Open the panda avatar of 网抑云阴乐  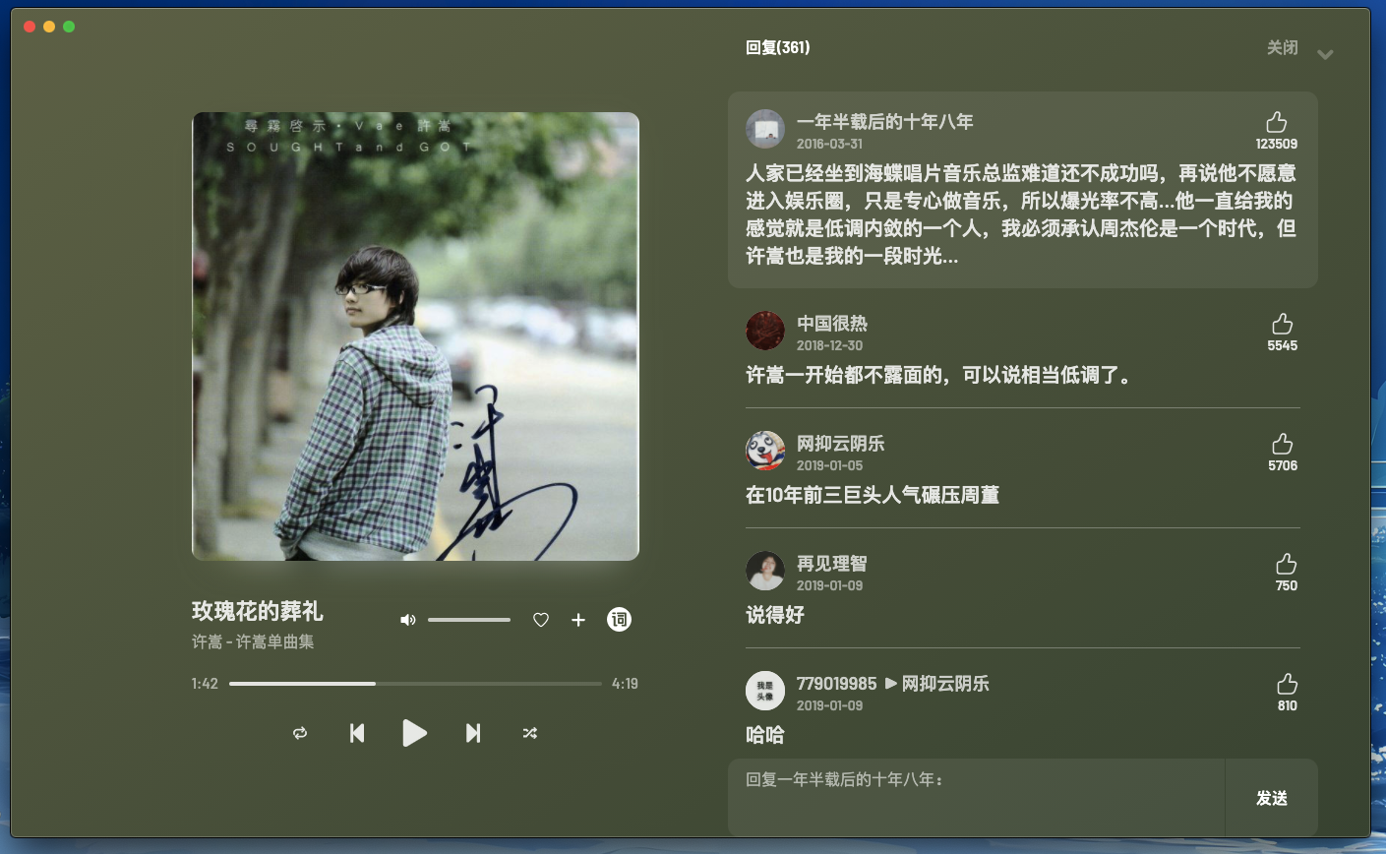(765, 451)
